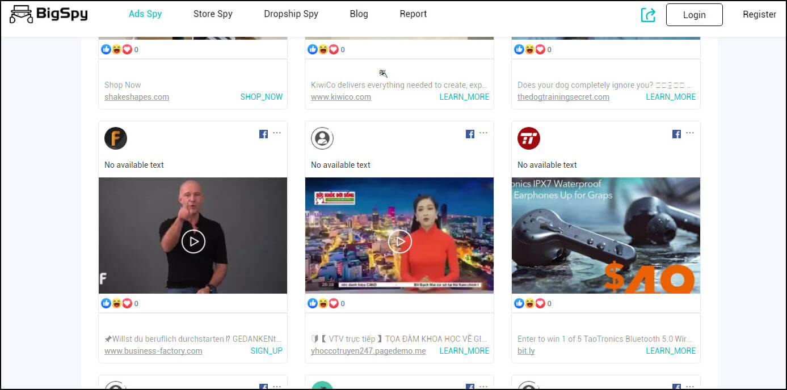Click 'VTV trực tiếp' ad description text
Image resolution: width=787 pixels, height=390 pixels.
pos(399,339)
